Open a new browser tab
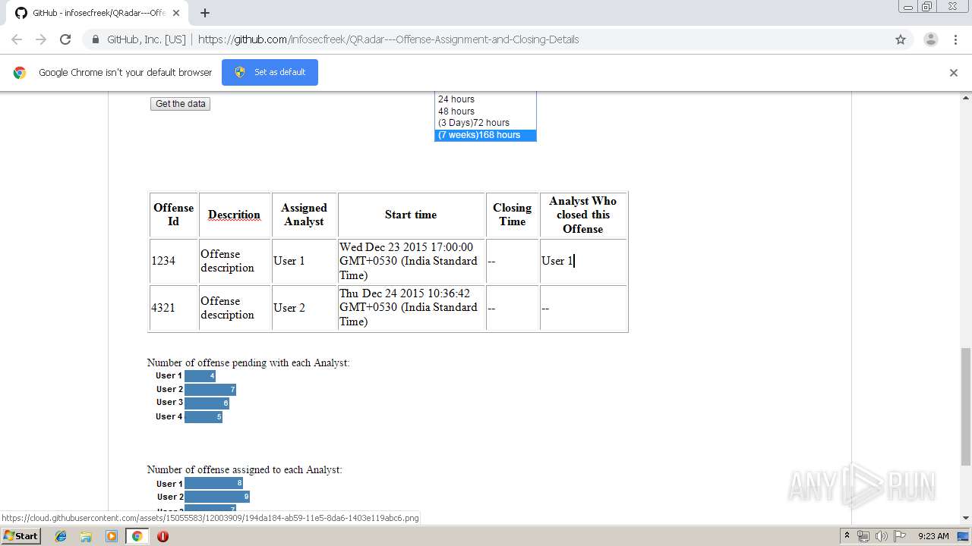972x546 pixels. [x=205, y=13]
